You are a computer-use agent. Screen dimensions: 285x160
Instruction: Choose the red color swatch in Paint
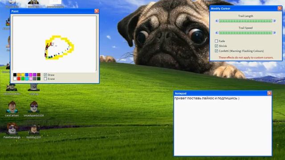19,79
